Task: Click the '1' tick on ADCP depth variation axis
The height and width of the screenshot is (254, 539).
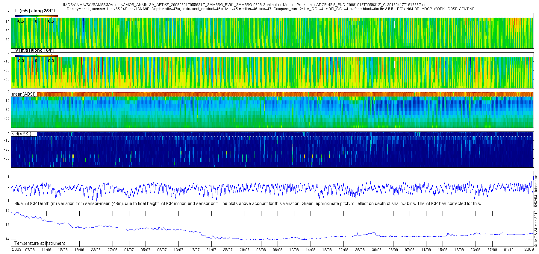Action: tap(8, 177)
